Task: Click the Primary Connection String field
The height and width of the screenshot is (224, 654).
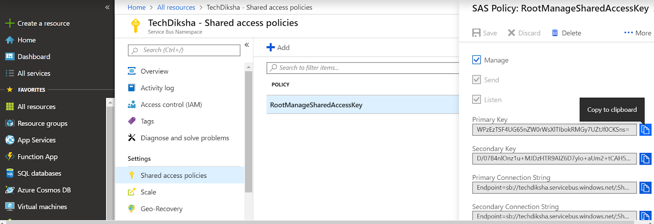Action: pos(554,188)
